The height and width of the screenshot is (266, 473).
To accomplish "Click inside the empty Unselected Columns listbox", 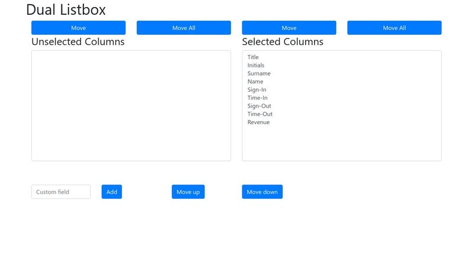I will [x=131, y=105].
